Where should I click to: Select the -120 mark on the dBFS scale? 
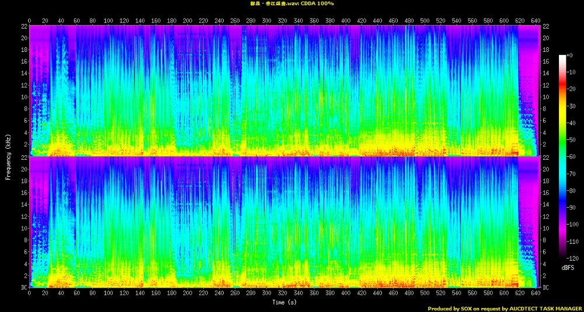pyautogui.click(x=573, y=258)
